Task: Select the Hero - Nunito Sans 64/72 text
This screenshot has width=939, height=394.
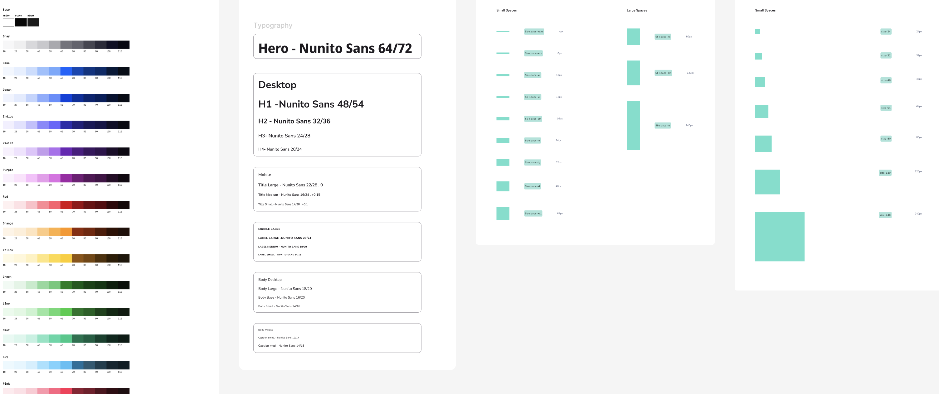Action: click(x=335, y=48)
